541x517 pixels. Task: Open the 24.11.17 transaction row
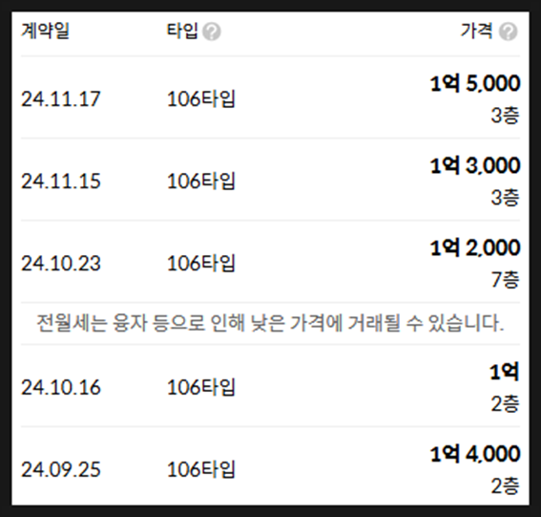point(271,97)
